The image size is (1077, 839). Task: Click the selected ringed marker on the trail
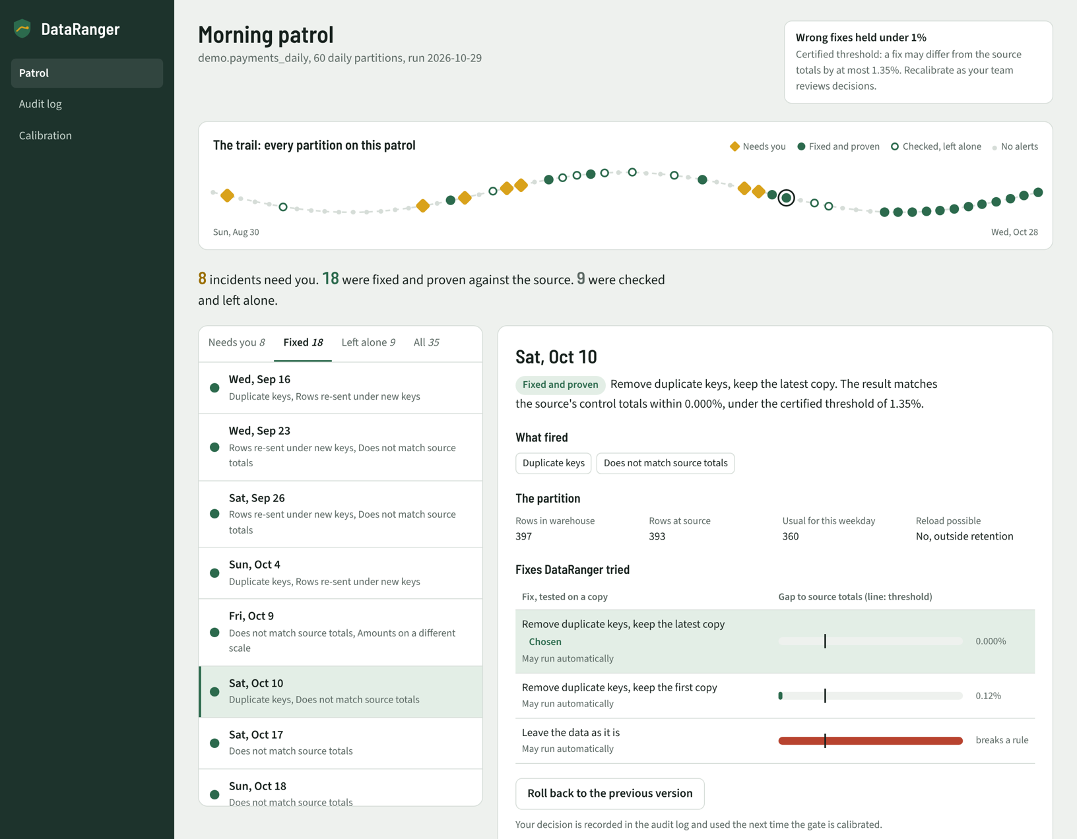point(786,198)
